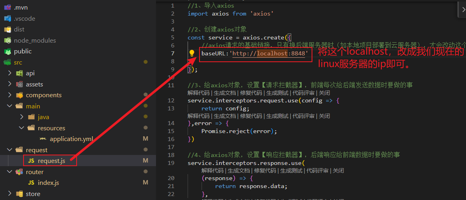Click the resources folder icon
The width and height of the screenshot is (466, 200).
click(32, 128)
